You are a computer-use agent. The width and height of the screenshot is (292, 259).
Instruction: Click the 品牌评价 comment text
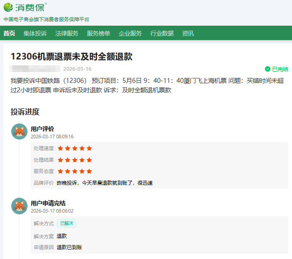(x=105, y=183)
